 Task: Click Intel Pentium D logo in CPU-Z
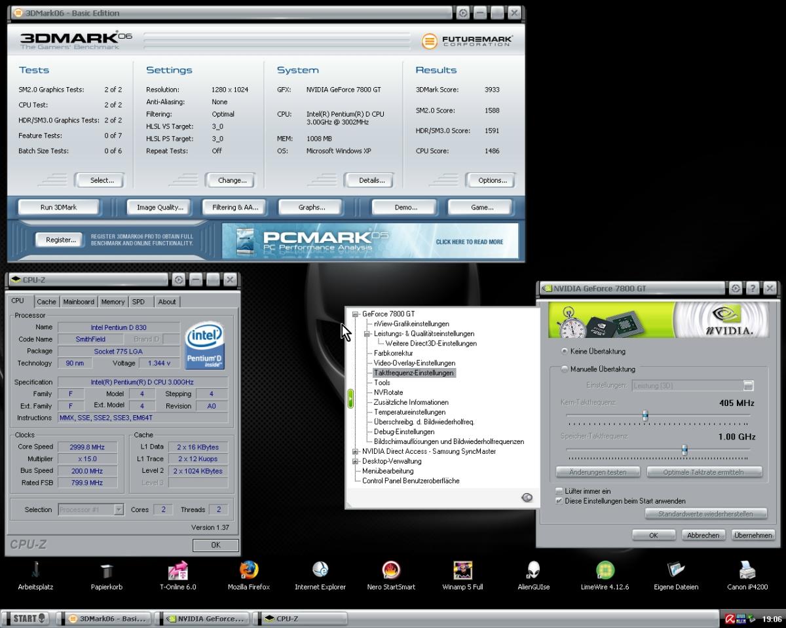coord(205,345)
